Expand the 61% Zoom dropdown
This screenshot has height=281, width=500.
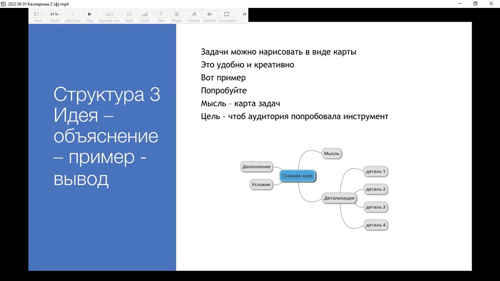tap(55, 14)
